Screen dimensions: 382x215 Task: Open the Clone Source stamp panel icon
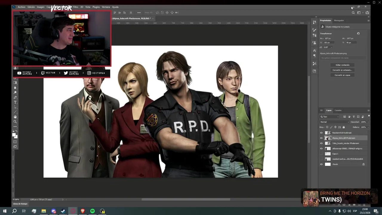[314, 43]
